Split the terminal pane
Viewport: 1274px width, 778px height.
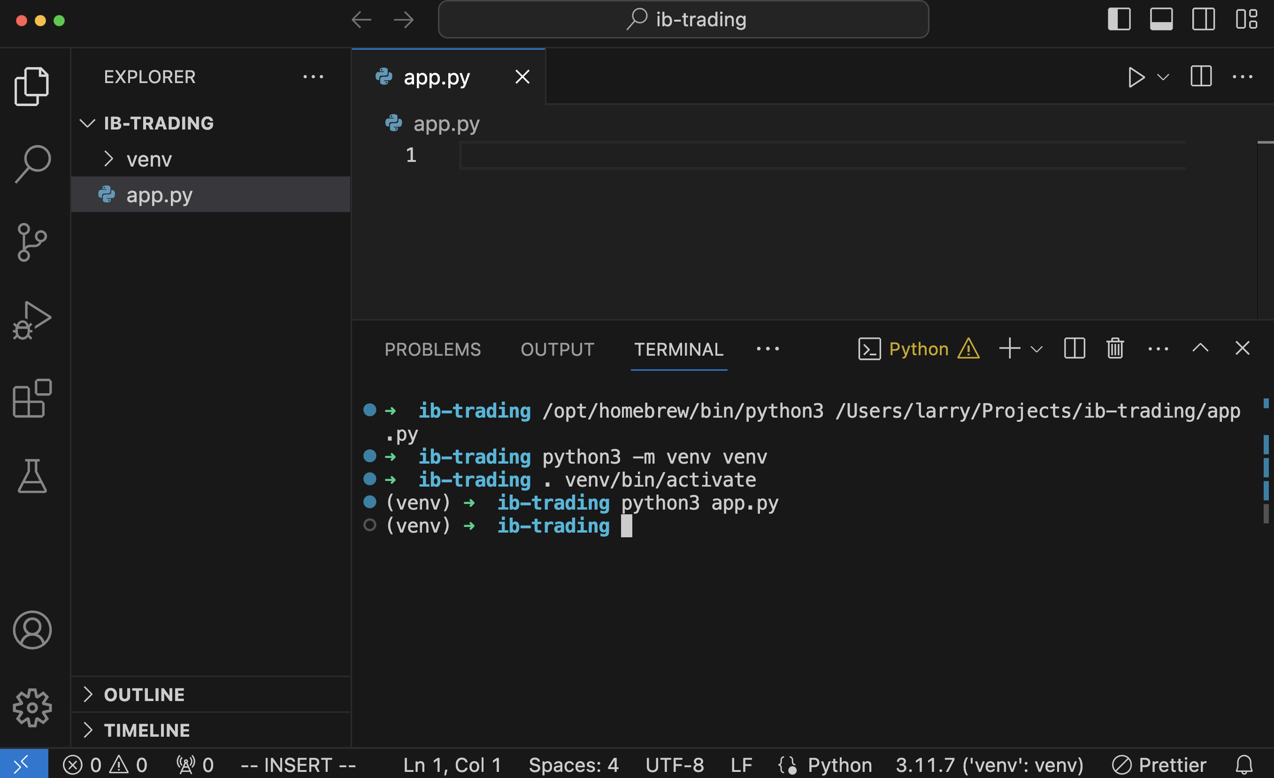(1074, 349)
